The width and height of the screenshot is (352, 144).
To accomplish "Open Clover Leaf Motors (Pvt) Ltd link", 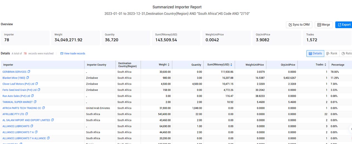I will tap(18, 84).
